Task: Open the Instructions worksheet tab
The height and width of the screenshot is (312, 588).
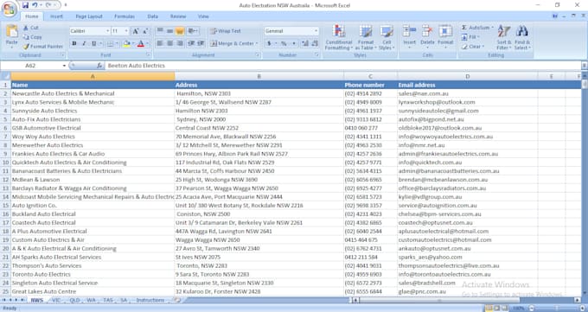Action: (150, 301)
